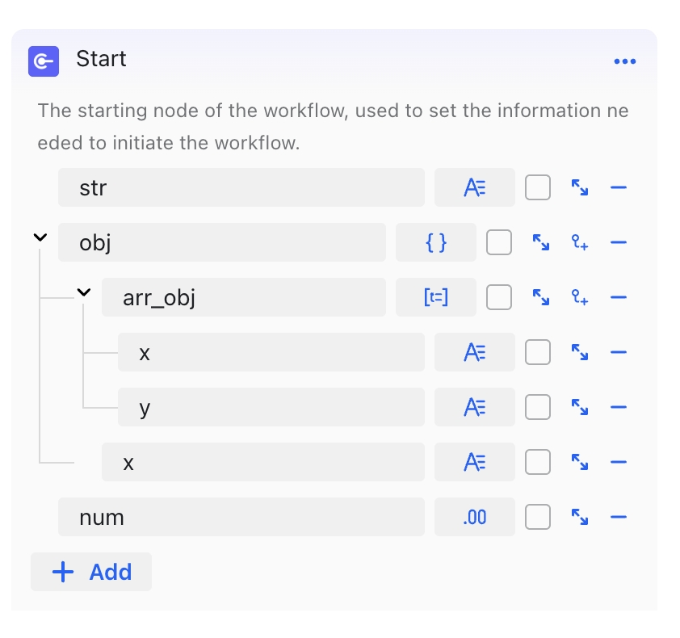
Task: Remove the num field
Action: pos(619,517)
